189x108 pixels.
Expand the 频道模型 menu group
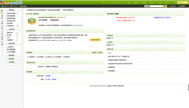(13, 55)
